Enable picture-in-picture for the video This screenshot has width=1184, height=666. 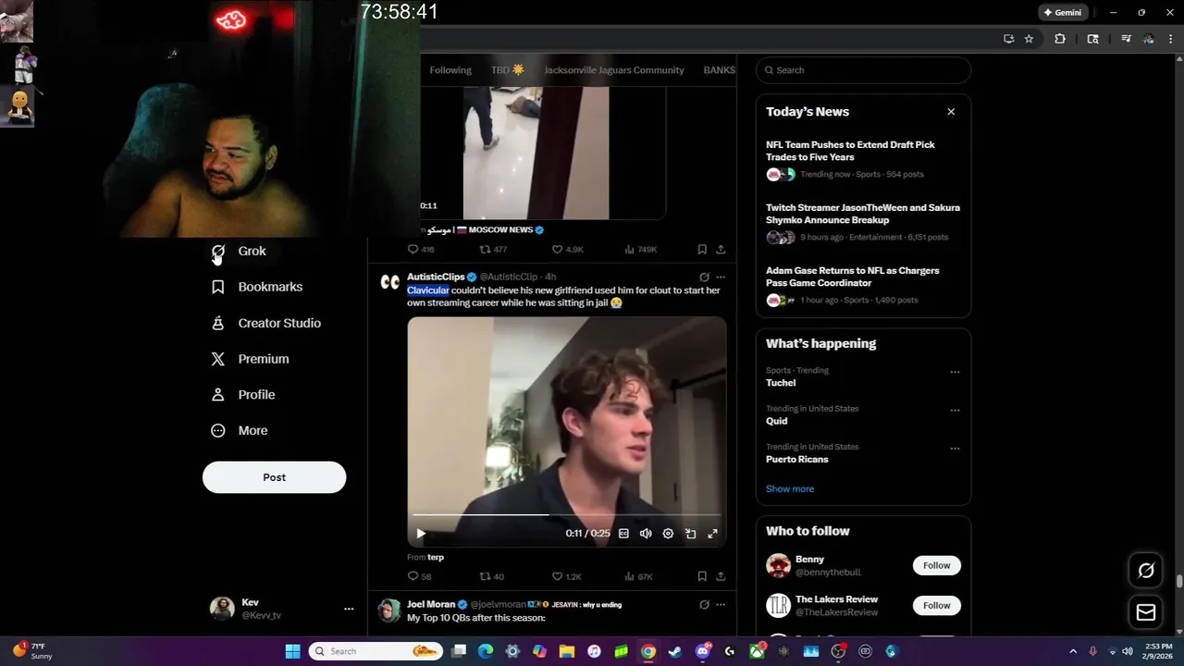coord(690,534)
